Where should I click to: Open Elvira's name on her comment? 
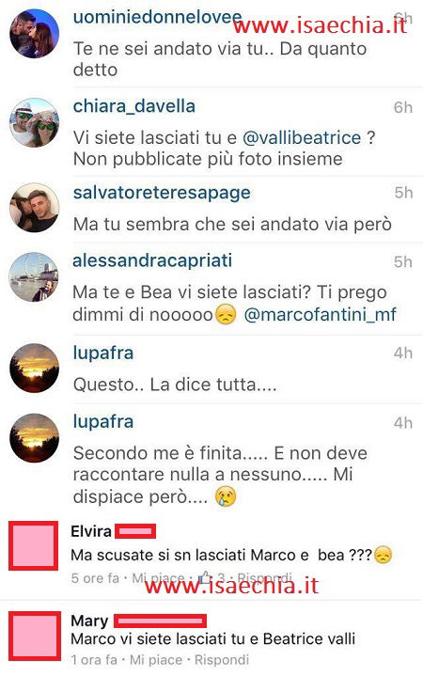coord(91,531)
